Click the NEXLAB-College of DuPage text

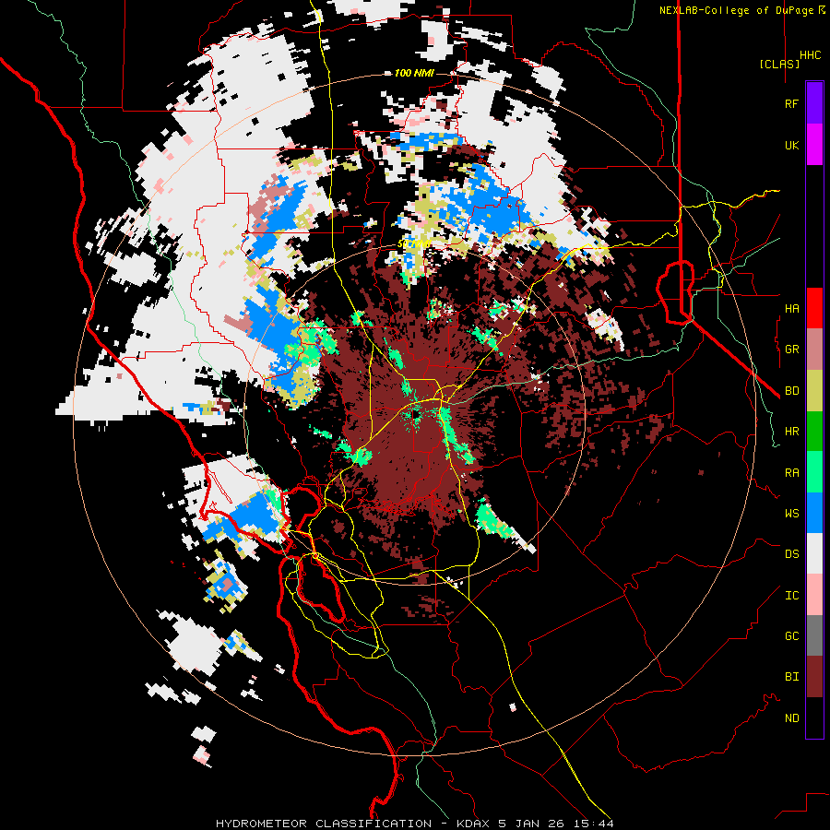click(737, 10)
